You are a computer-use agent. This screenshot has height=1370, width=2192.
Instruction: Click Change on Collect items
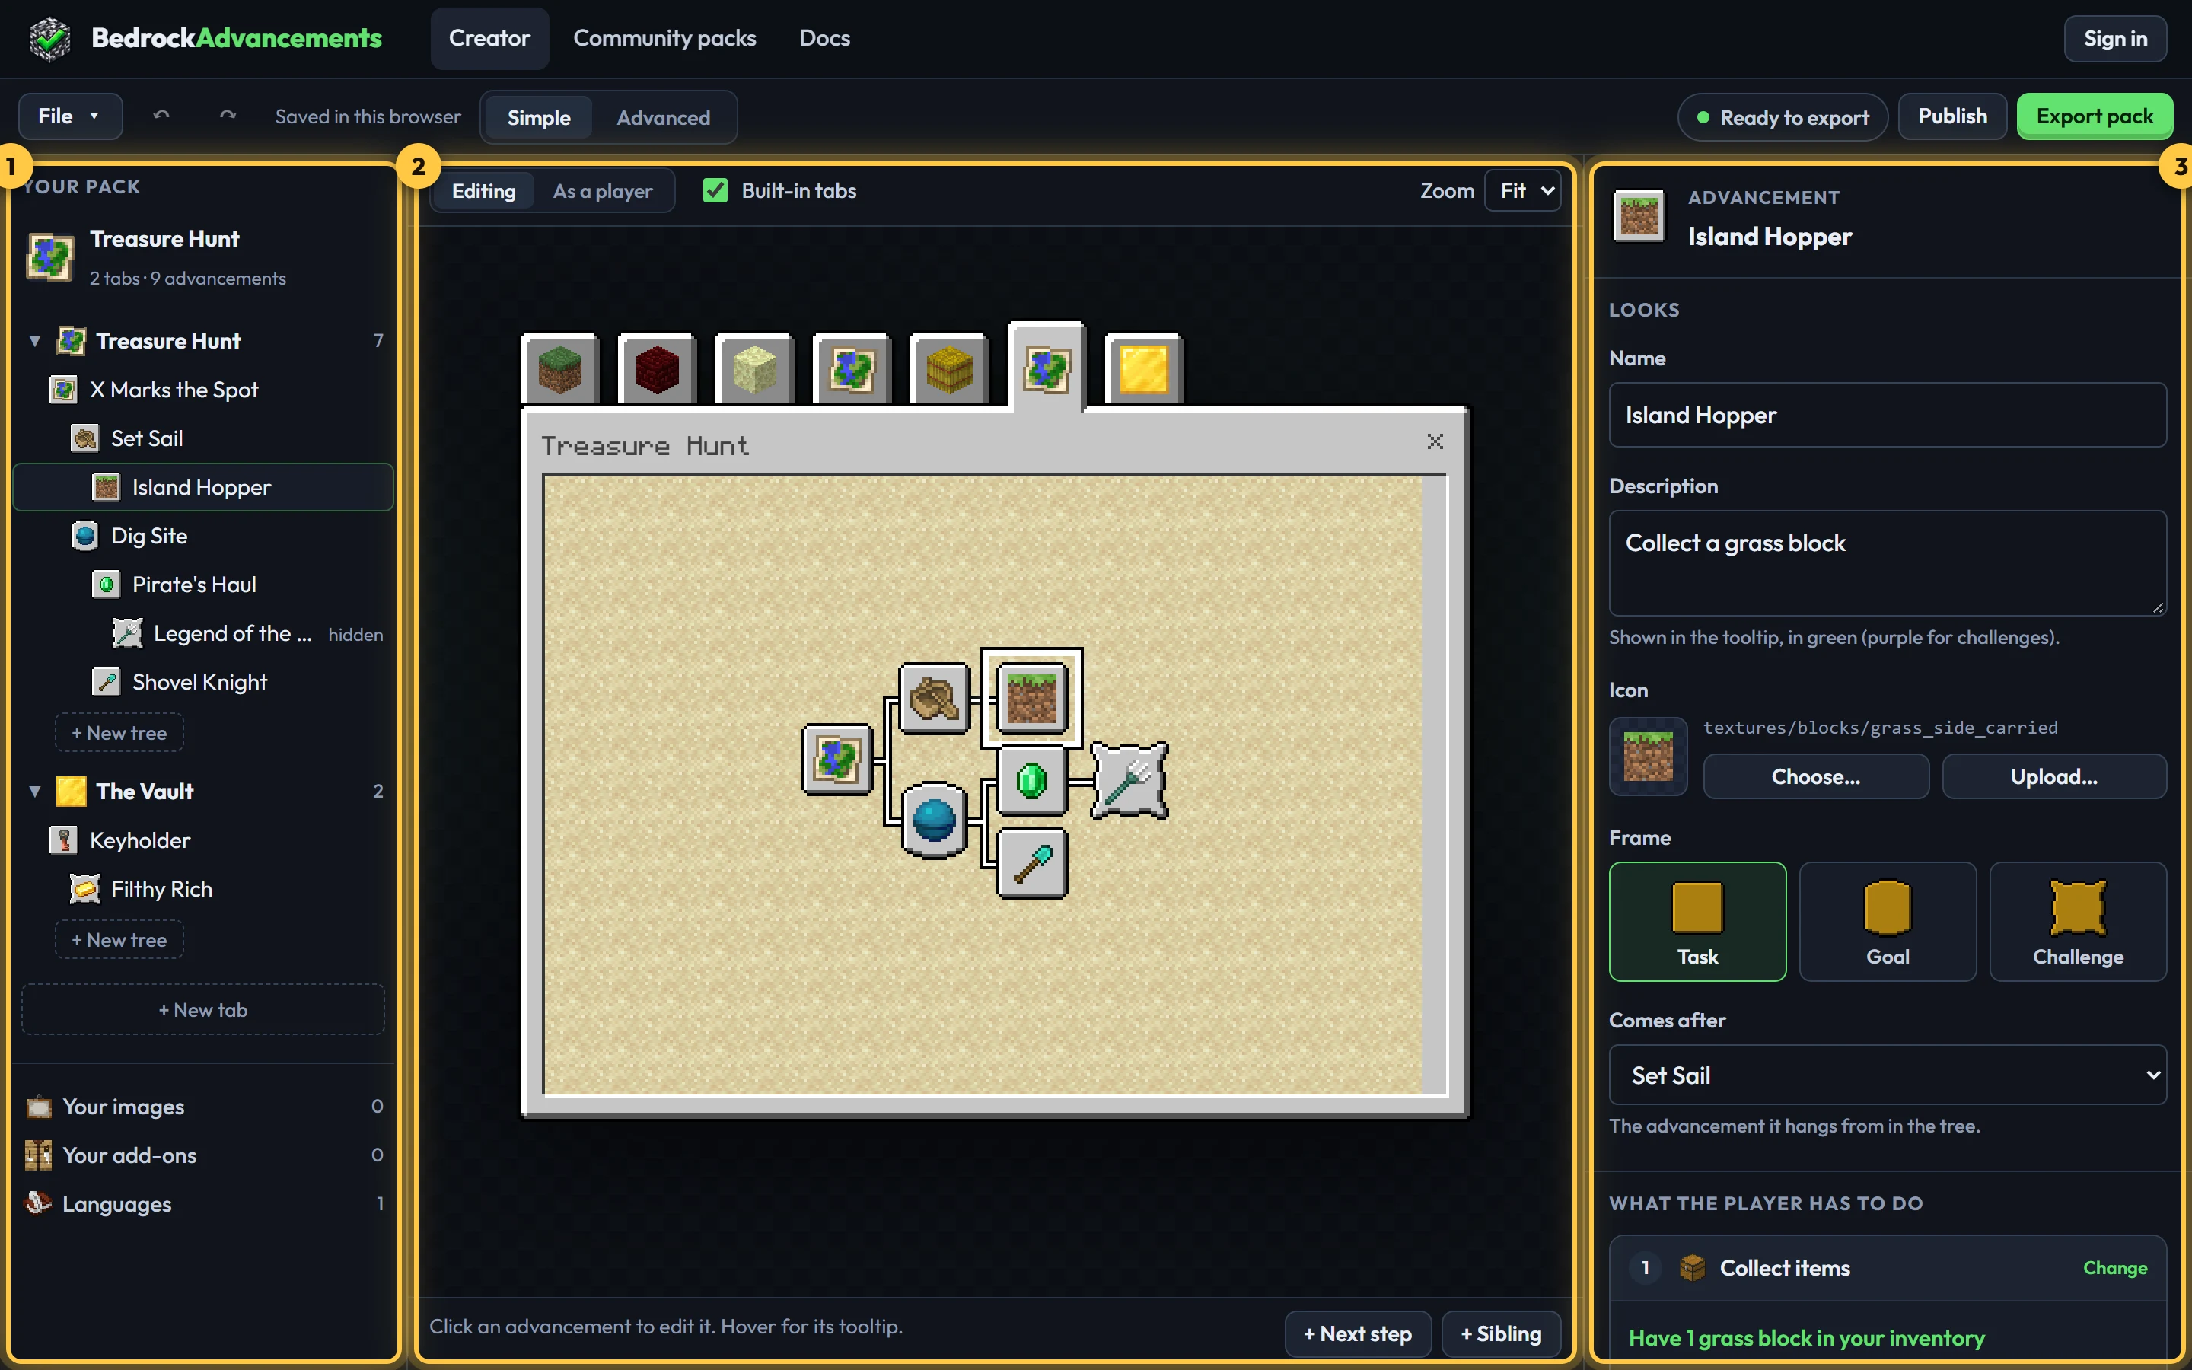coord(2114,1267)
